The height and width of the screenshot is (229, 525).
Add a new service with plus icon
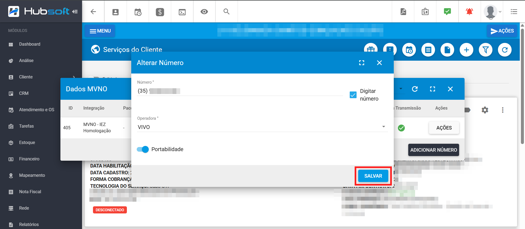pos(466,50)
